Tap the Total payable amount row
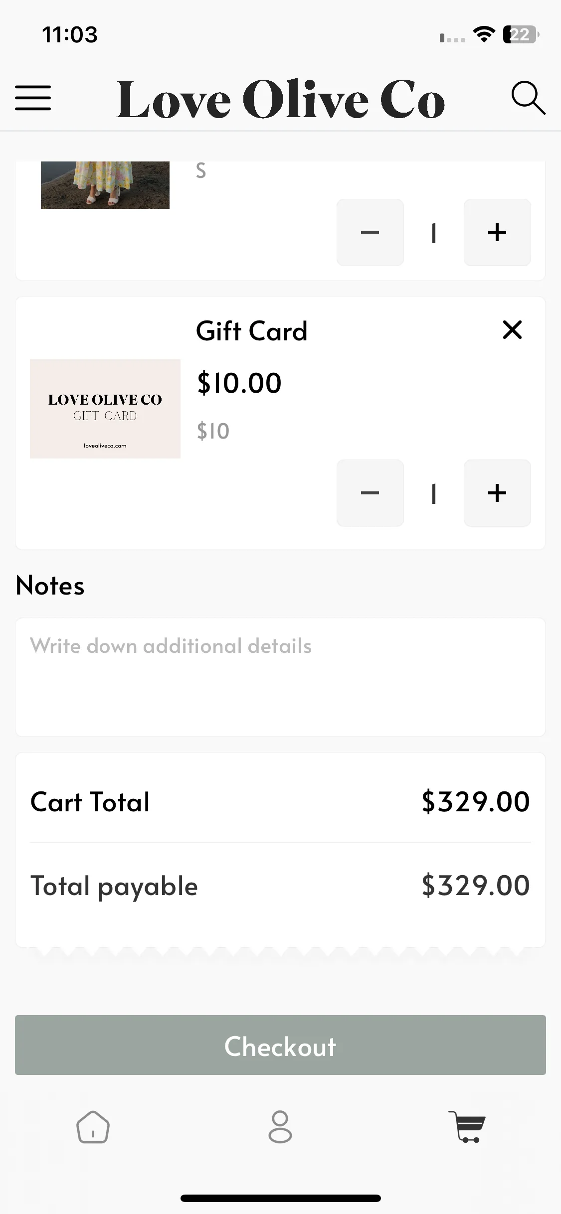The height and width of the screenshot is (1214, 561). 280,886
